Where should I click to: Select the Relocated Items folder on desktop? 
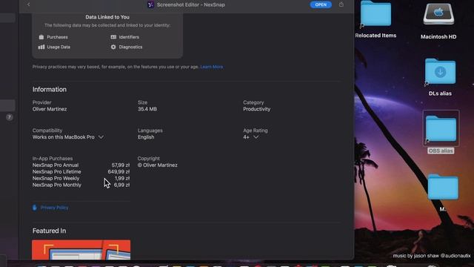[x=375, y=13]
